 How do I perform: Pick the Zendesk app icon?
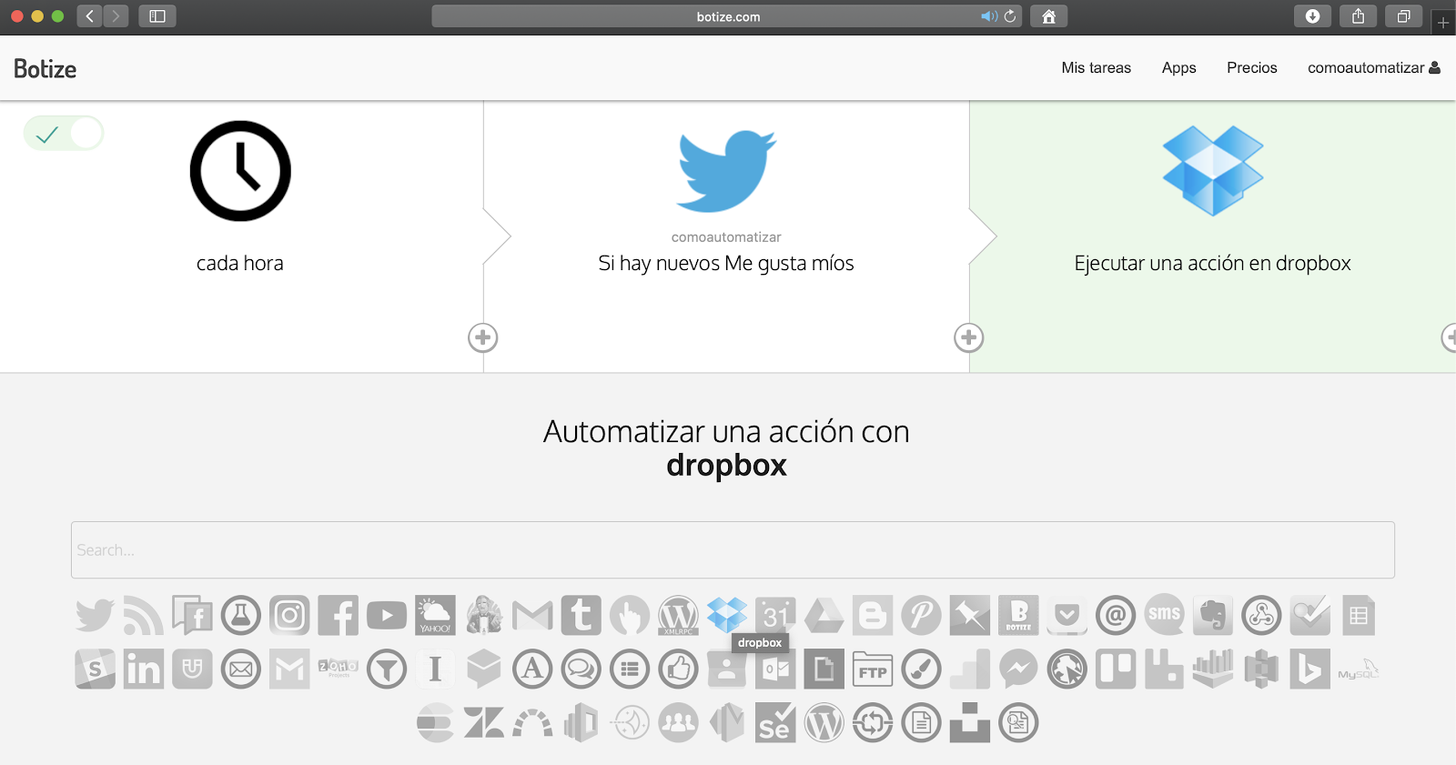[483, 723]
